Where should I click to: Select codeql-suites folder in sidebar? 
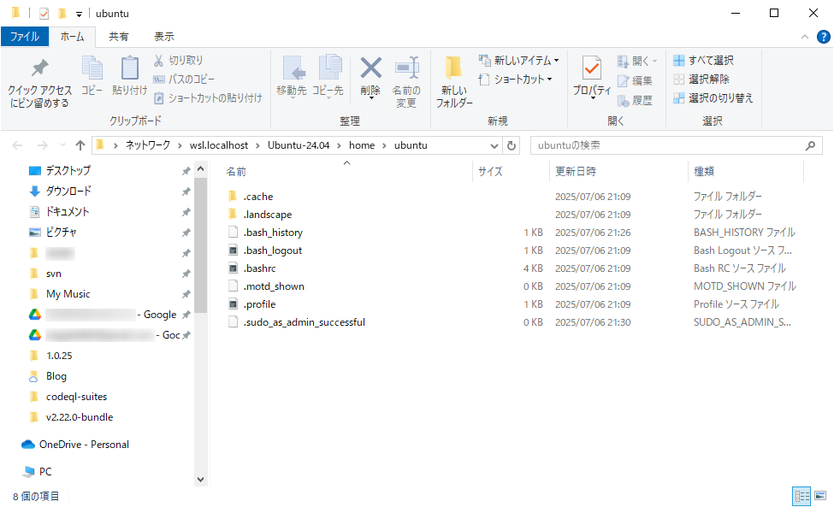pos(76,397)
